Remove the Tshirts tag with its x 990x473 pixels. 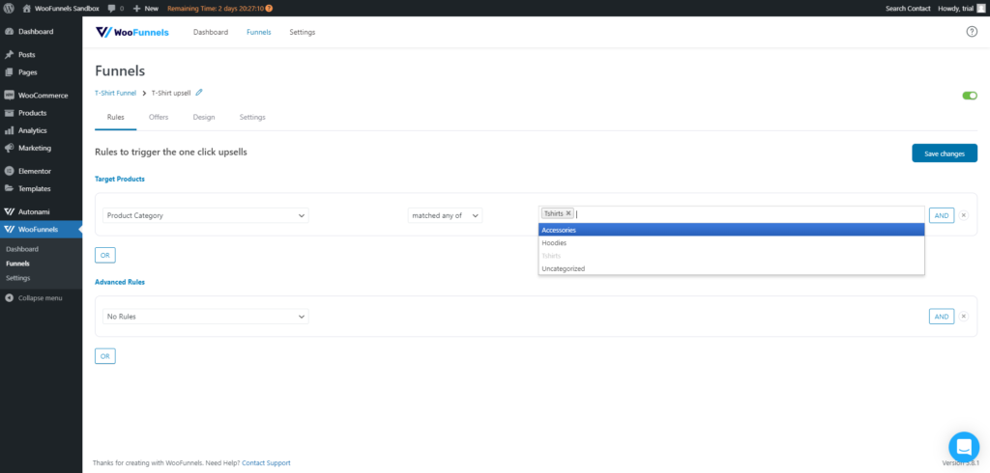coord(568,213)
